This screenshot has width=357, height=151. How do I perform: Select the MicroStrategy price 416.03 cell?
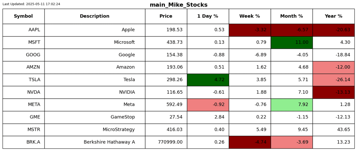[x=166, y=130]
